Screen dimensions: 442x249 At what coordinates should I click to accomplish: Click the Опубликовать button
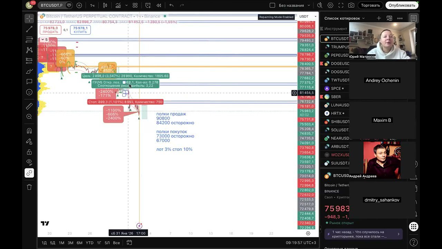402,6
